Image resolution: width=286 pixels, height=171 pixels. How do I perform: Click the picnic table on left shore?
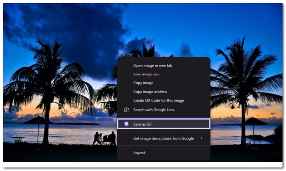[x=18, y=139]
